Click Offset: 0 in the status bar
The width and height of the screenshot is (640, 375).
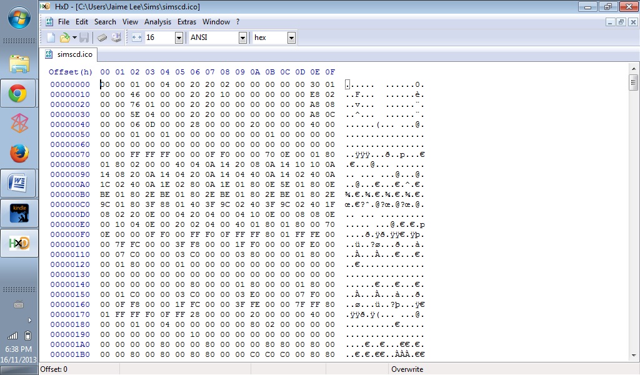point(54,369)
